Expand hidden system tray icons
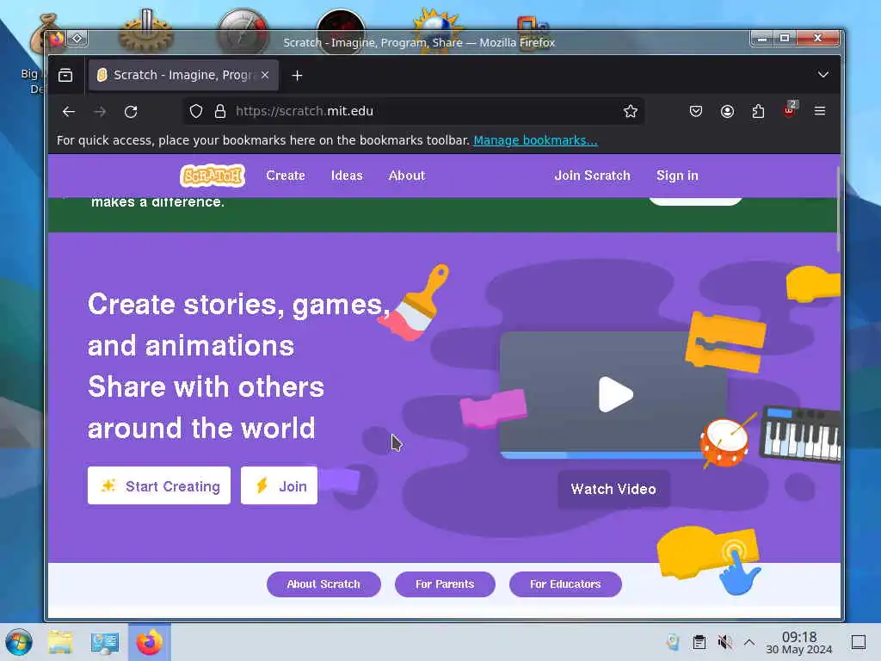This screenshot has height=661, width=881. click(x=749, y=642)
